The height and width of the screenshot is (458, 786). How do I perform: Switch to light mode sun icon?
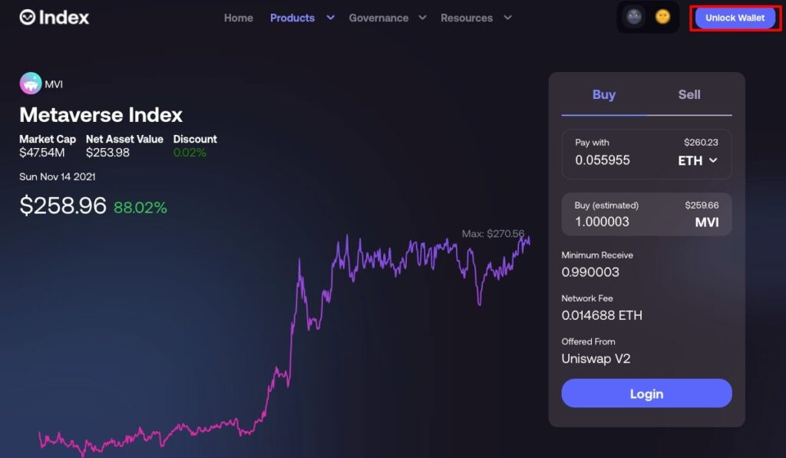point(662,17)
